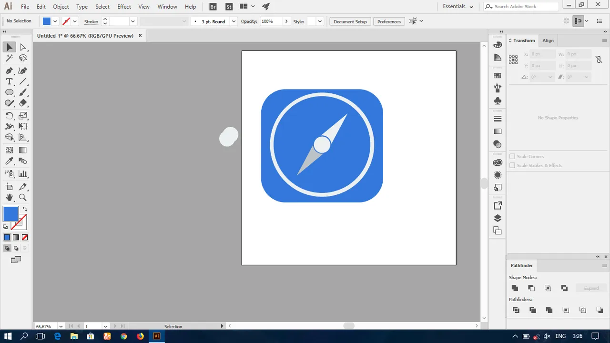610x343 pixels.
Task: Select the Type tool
Action: click(10, 81)
